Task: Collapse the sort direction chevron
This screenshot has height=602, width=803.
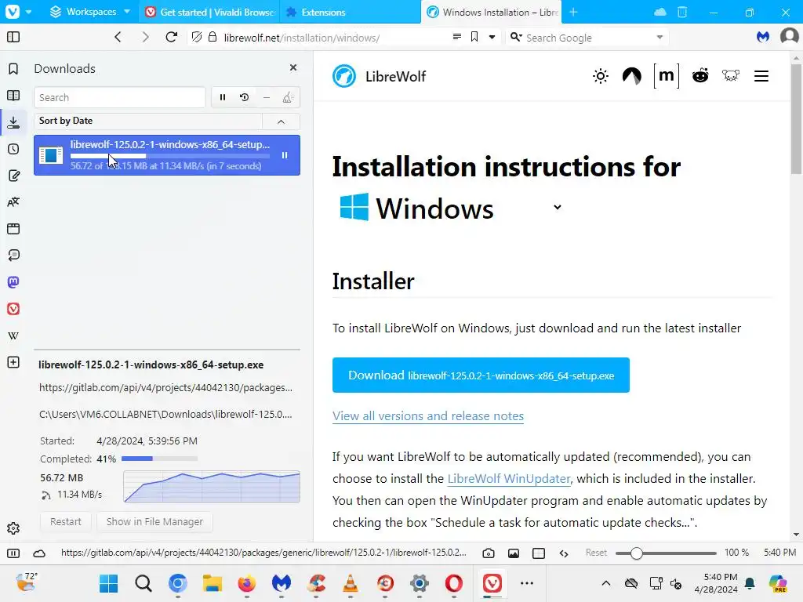Action: pos(282,121)
